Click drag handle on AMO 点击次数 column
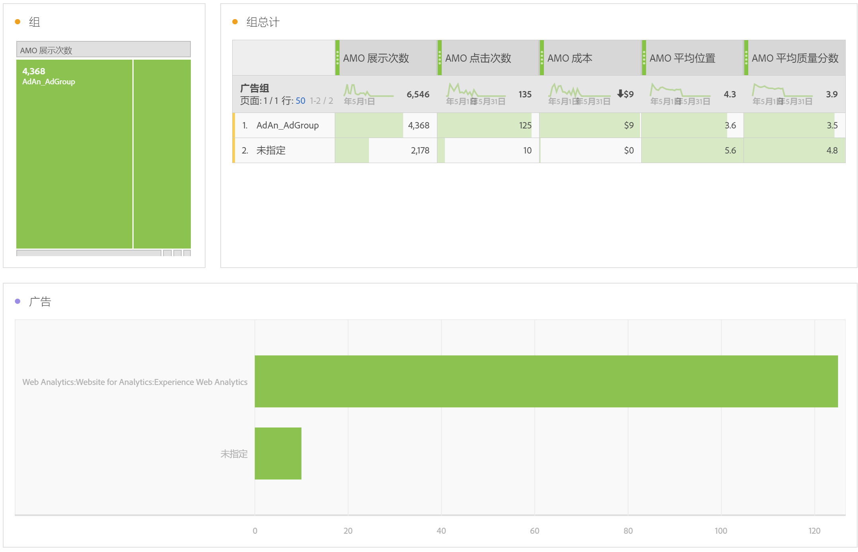Viewport: 858px width, 552px height. coord(440,58)
